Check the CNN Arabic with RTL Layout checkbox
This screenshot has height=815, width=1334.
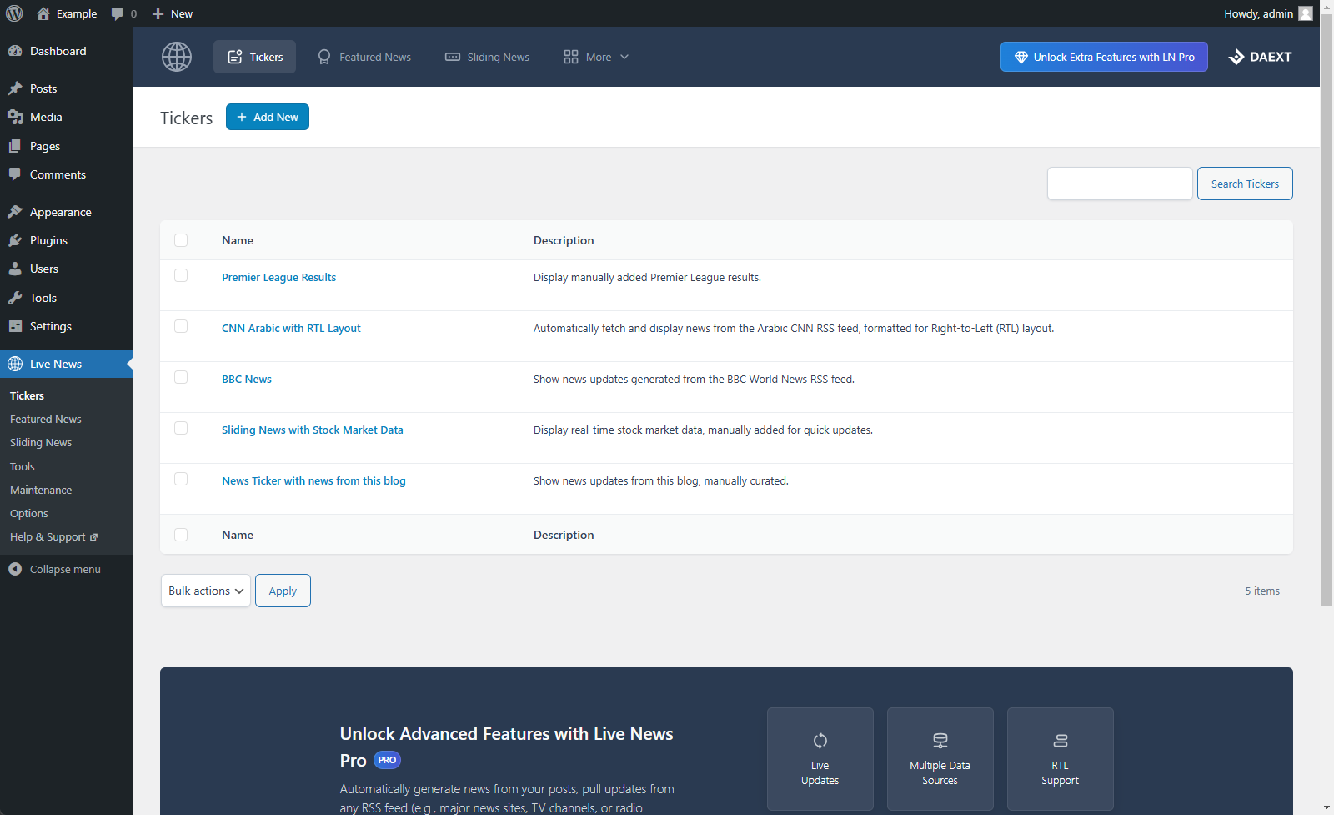[x=181, y=326]
